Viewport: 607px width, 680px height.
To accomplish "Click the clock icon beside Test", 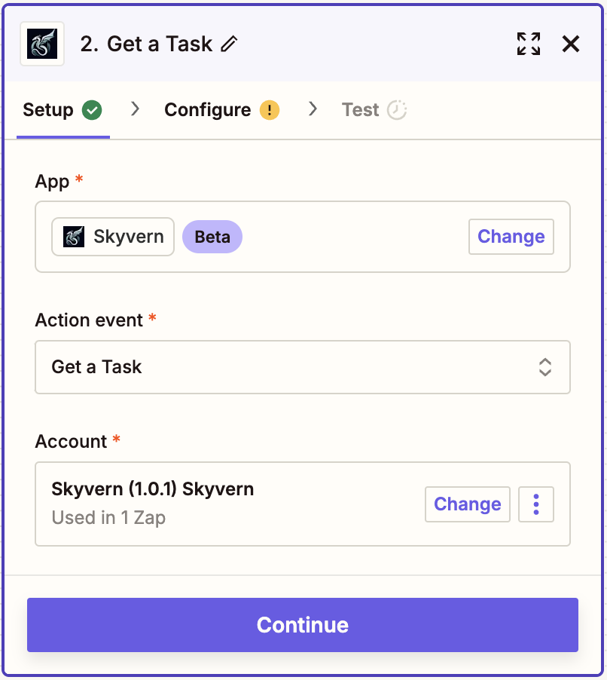I will click(x=397, y=110).
